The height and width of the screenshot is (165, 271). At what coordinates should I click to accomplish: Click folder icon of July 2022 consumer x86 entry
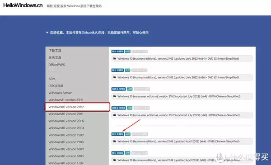114,115
